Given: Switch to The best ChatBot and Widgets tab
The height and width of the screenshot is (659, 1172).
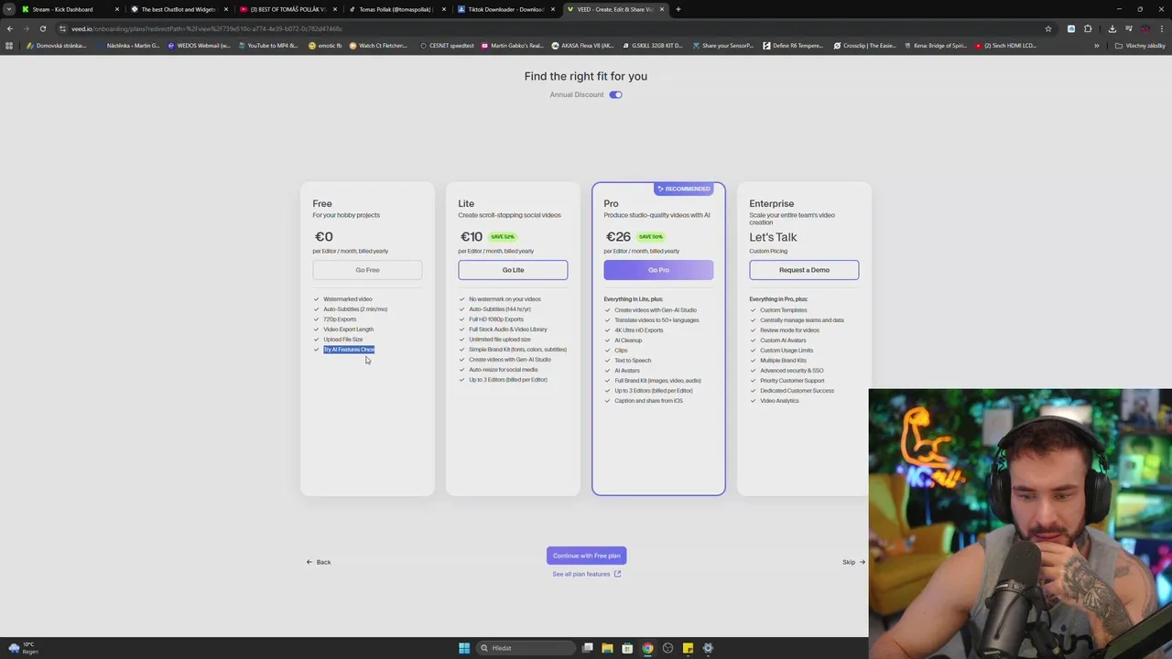Looking at the screenshot, I should coord(178,9).
